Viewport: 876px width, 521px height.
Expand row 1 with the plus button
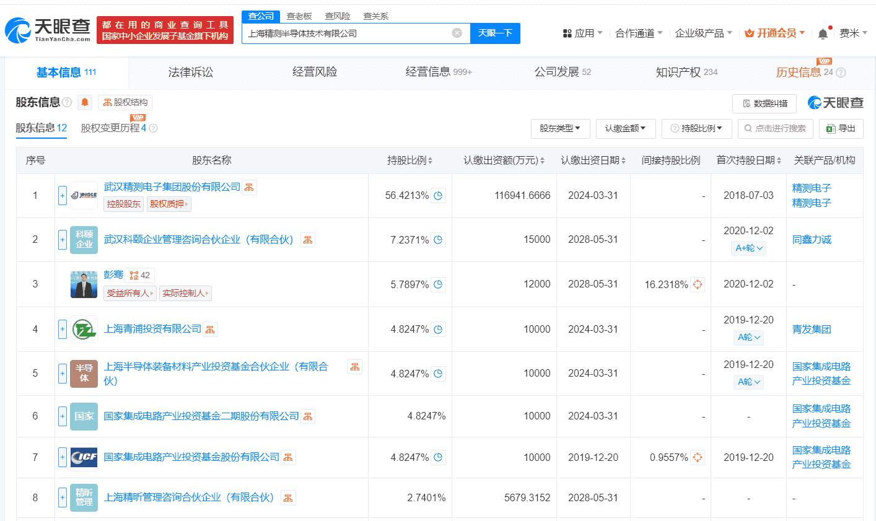pyautogui.click(x=63, y=195)
